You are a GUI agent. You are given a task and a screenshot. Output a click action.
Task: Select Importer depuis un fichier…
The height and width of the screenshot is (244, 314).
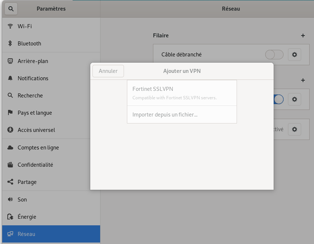pyautogui.click(x=182, y=115)
